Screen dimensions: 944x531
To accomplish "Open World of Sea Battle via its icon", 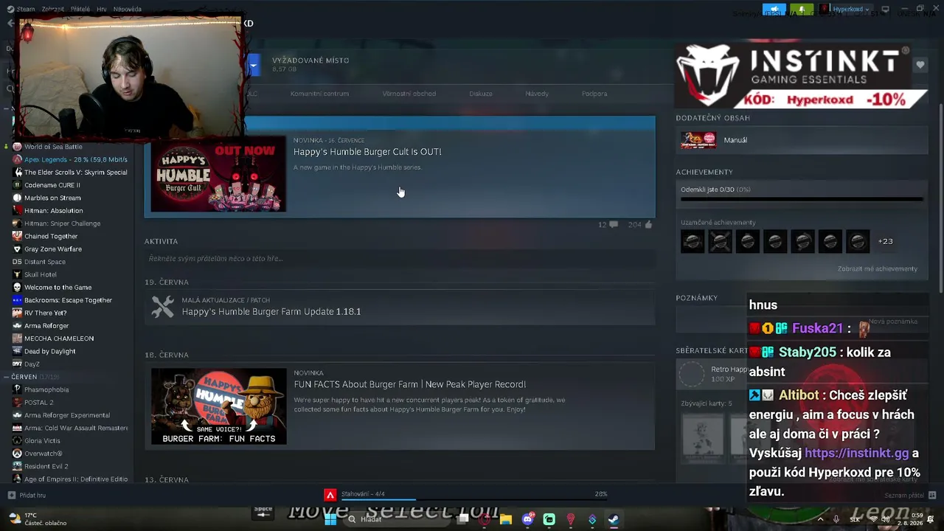I will (x=17, y=147).
